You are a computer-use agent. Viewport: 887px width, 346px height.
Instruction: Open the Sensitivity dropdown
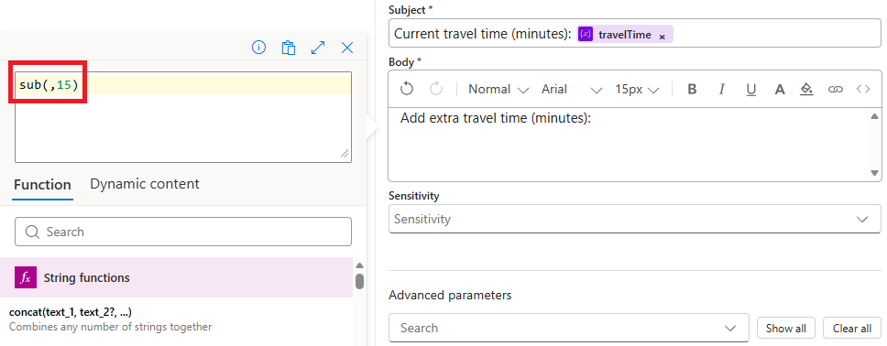[635, 219]
